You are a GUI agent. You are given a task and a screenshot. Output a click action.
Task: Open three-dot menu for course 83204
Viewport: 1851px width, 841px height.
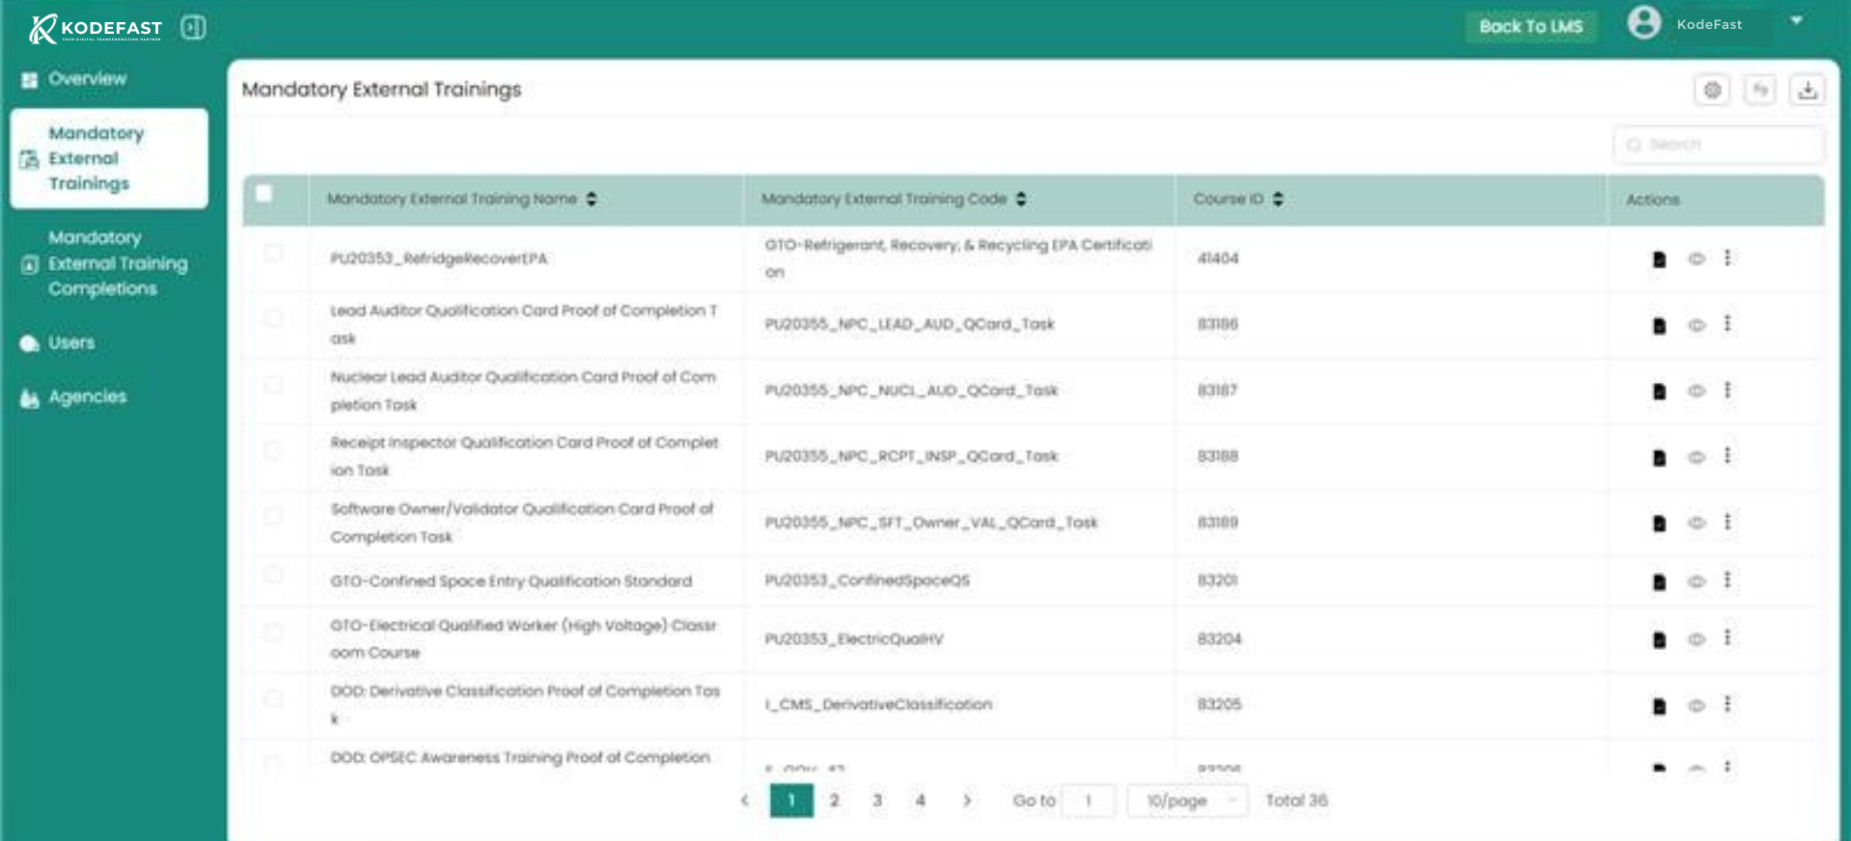1727,638
